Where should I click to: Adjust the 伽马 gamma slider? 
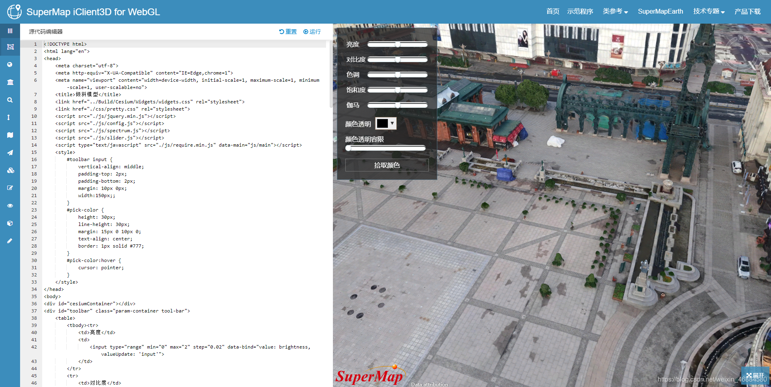pos(398,105)
